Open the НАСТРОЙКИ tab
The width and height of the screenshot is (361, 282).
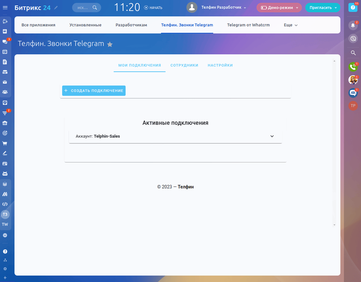(x=220, y=65)
